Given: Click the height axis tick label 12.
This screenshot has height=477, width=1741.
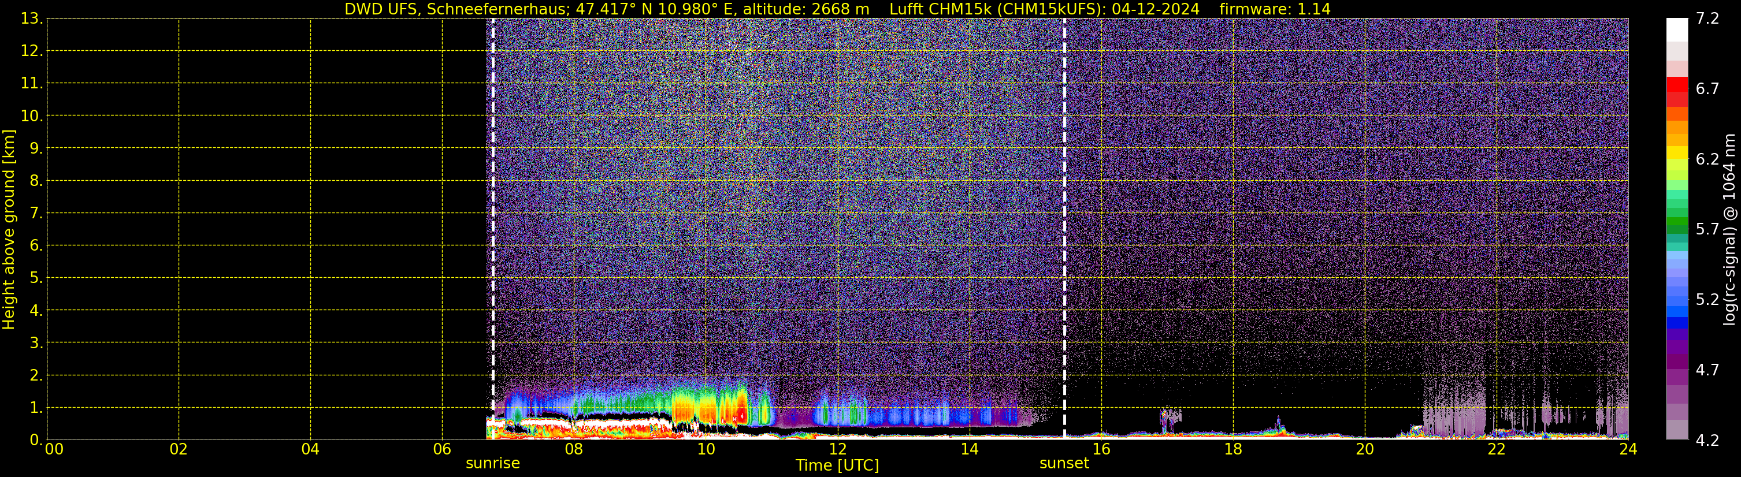Looking at the screenshot, I should [x=31, y=51].
